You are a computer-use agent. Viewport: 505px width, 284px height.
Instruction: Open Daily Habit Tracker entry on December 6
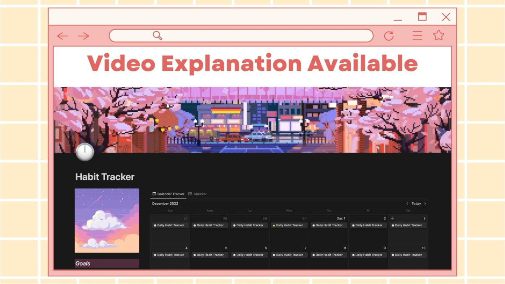249,255
